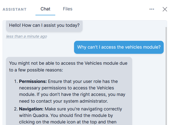Close the Assistant panel
Viewport: 171px width, 125px height.
165,9
